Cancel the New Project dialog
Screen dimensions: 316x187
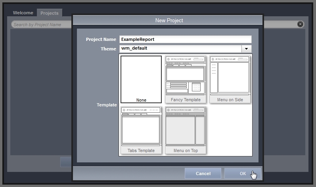203,174
